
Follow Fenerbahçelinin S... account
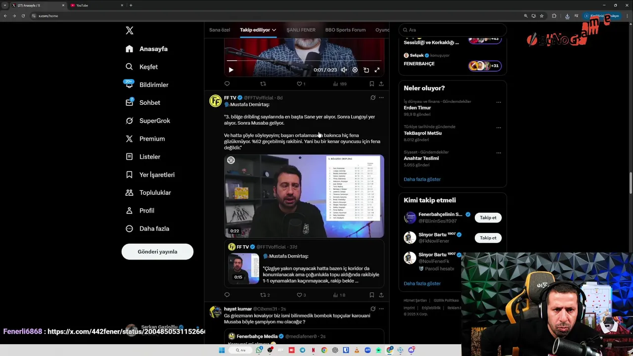point(488,218)
